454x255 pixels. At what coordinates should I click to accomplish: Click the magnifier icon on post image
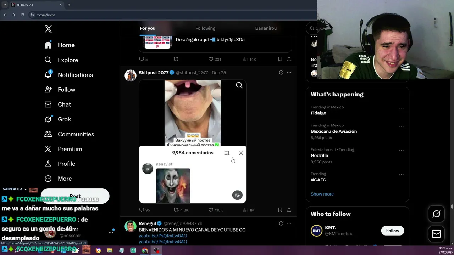[x=239, y=85]
